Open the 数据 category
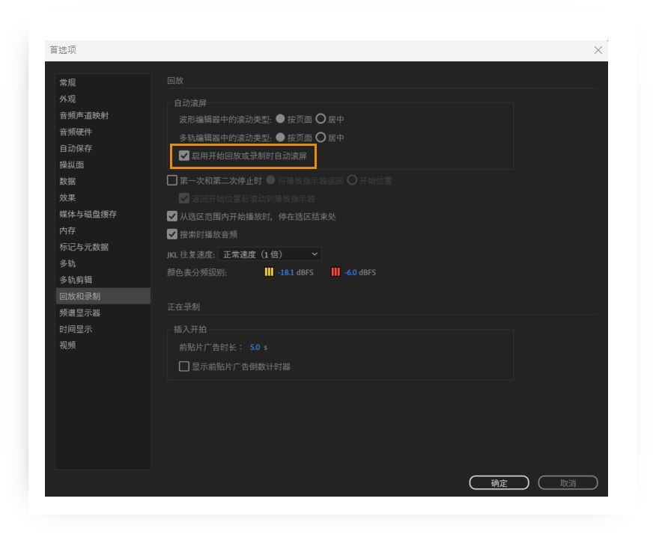The height and width of the screenshot is (537, 653). pos(103,181)
